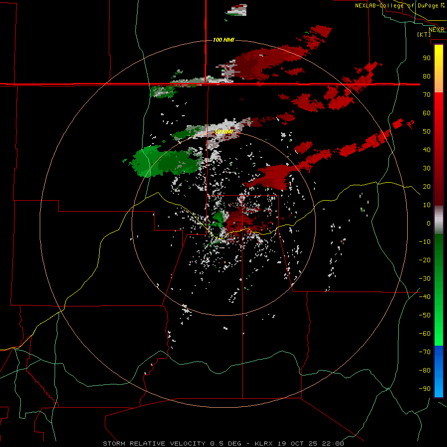Viewport: 447px width, 447px height.
Task: Click the 10 value on velocity scale
Action: click(427, 205)
